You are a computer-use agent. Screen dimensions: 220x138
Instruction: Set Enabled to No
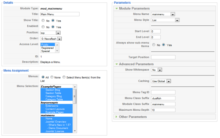(43, 27)
